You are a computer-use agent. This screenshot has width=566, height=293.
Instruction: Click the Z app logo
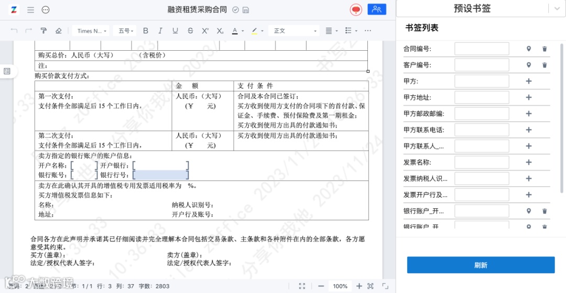[14, 10]
